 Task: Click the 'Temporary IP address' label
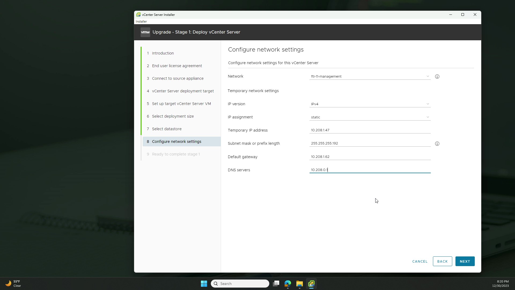pos(248,130)
